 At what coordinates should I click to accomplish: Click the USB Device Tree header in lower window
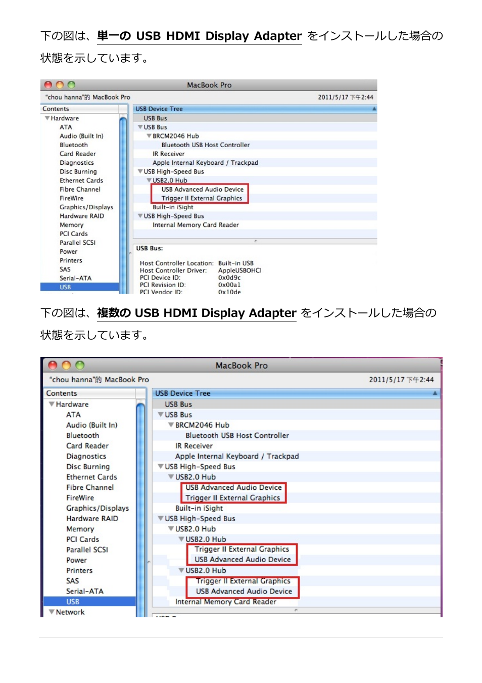182,393
